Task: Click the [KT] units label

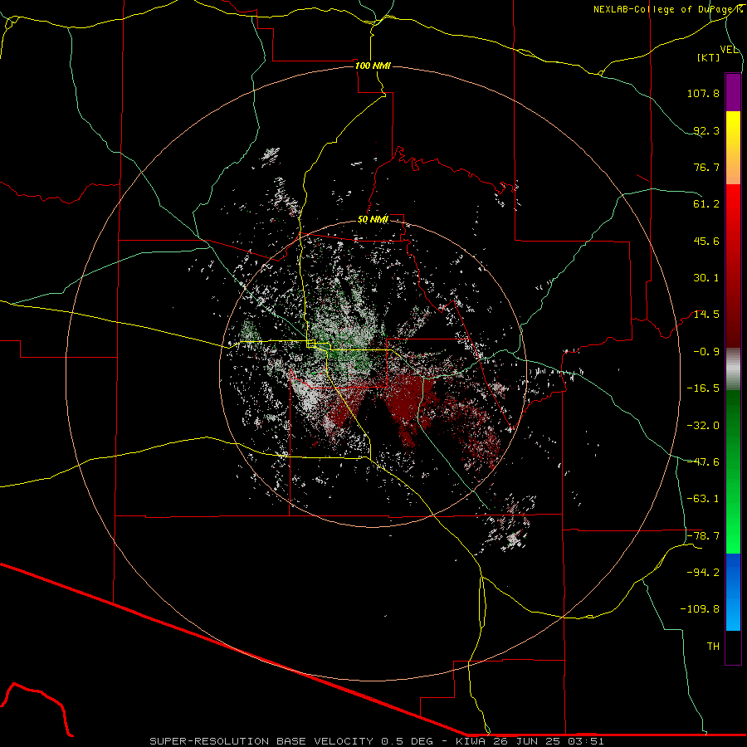Action: pyautogui.click(x=709, y=58)
